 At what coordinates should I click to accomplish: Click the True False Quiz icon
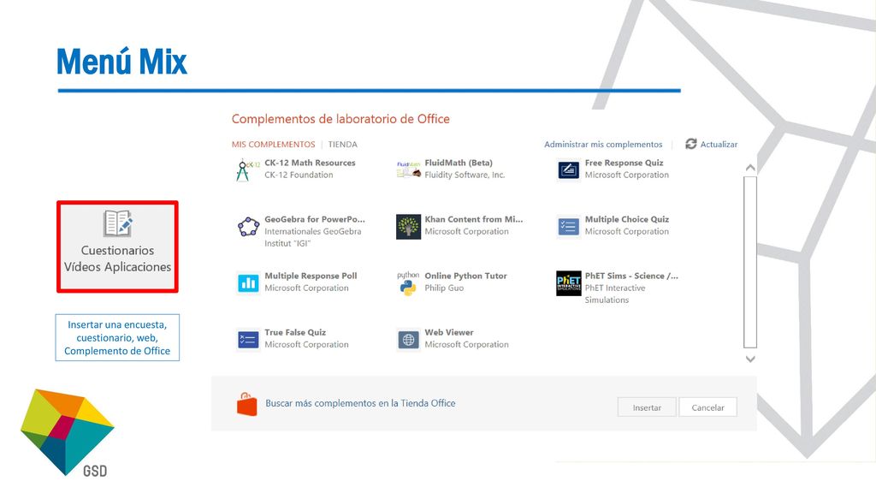tap(248, 339)
